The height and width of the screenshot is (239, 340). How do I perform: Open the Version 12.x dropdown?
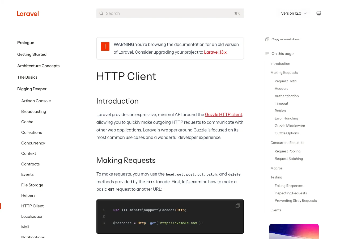294,13
